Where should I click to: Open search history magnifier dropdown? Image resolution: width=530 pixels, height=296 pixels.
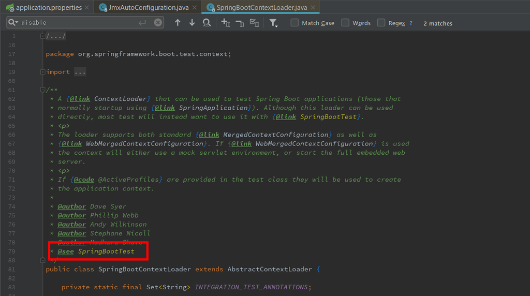[x=13, y=22]
